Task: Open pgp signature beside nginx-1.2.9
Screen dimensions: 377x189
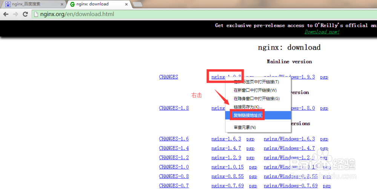Action: [250, 158]
